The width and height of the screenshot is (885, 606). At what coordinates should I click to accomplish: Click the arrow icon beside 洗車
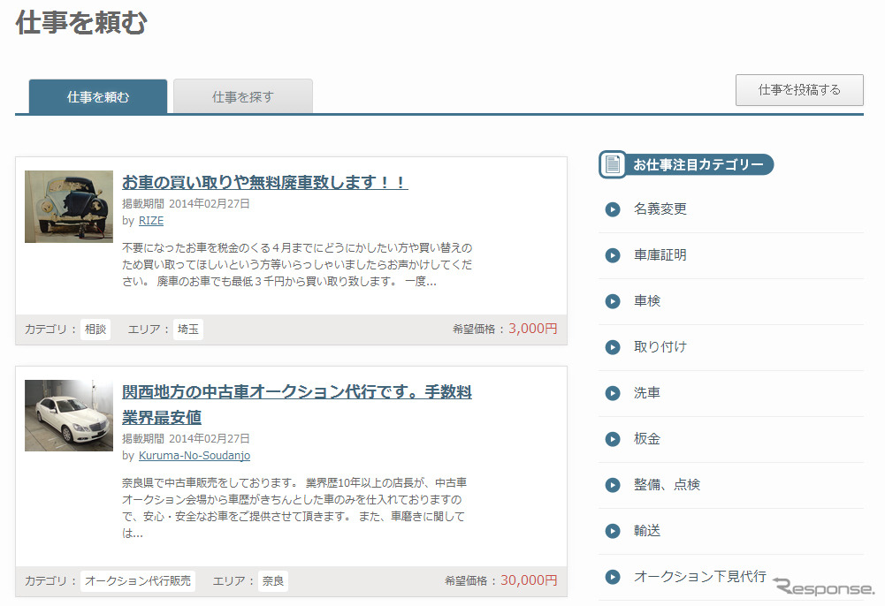tap(613, 393)
